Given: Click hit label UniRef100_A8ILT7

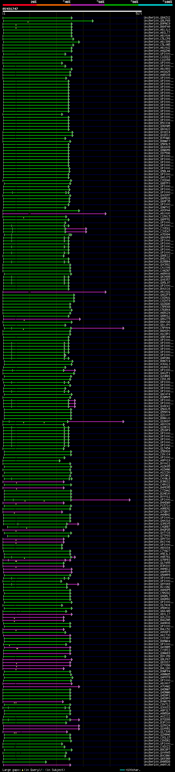Looking at the screenshot, I should pyautogui.click(x=157, y=33).
